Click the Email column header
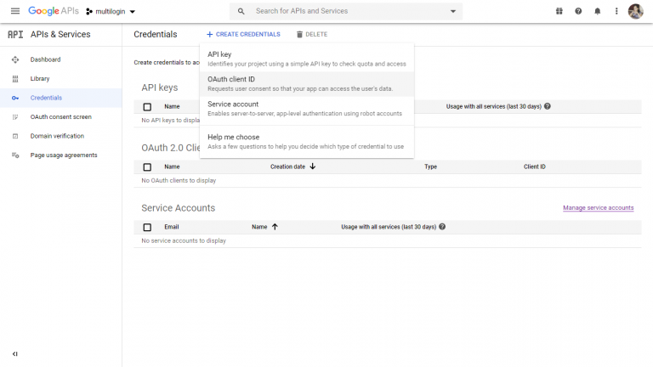Image resolution: width=653 pixels, height=367 pixels. click(172, 227)
